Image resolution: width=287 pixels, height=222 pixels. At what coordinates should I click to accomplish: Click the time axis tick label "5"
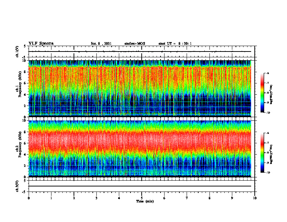pos(142,198)
